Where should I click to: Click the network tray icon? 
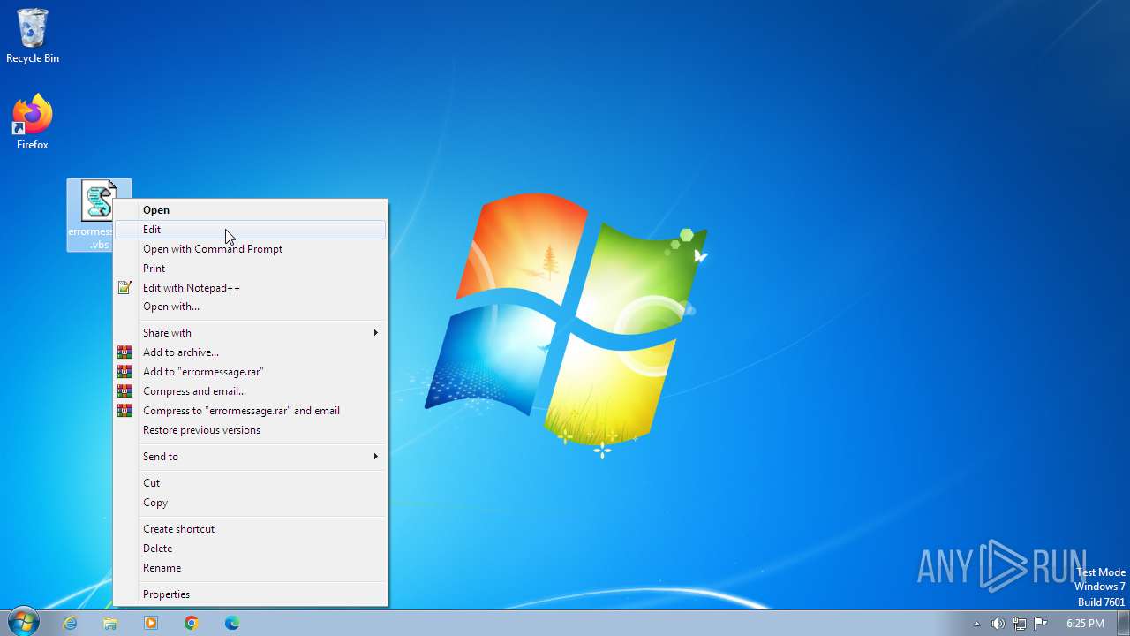1019,624
